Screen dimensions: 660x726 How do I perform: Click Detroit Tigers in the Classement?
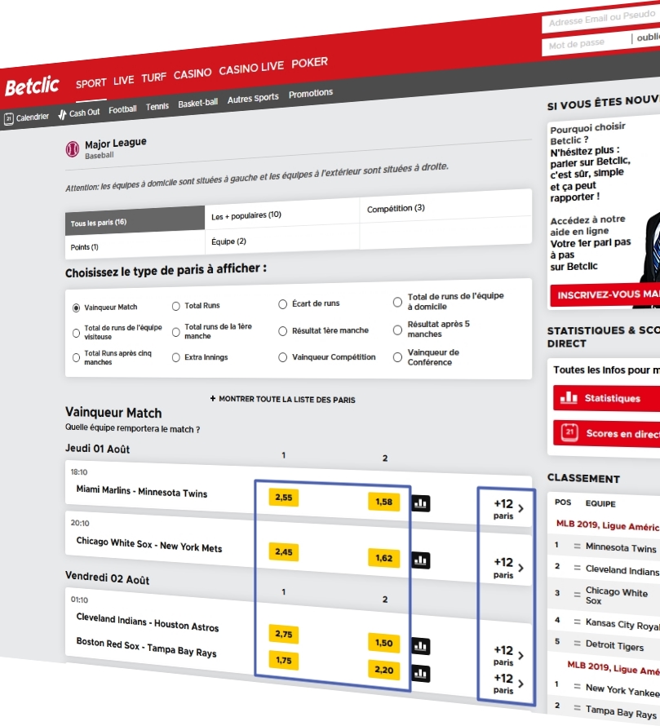click(x=614, y=645)
